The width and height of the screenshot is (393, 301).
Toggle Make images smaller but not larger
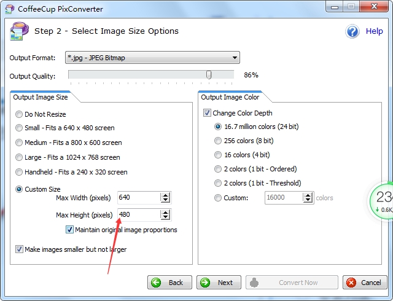20,249
